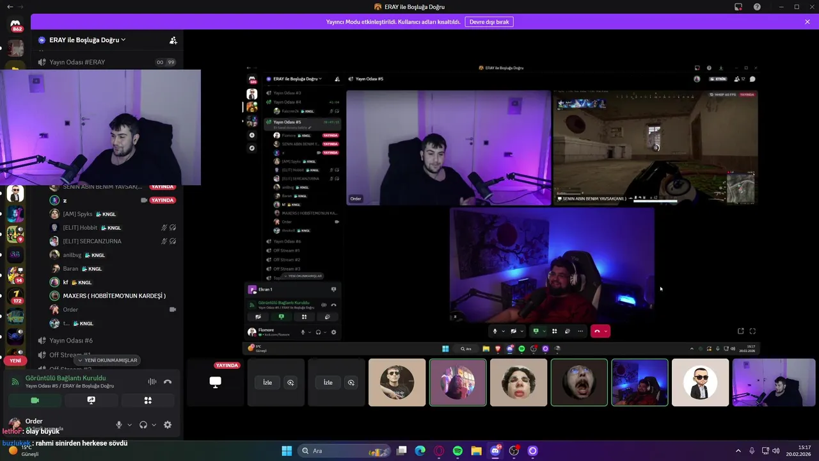Click Devre dışı bırak button

point(489,22)
